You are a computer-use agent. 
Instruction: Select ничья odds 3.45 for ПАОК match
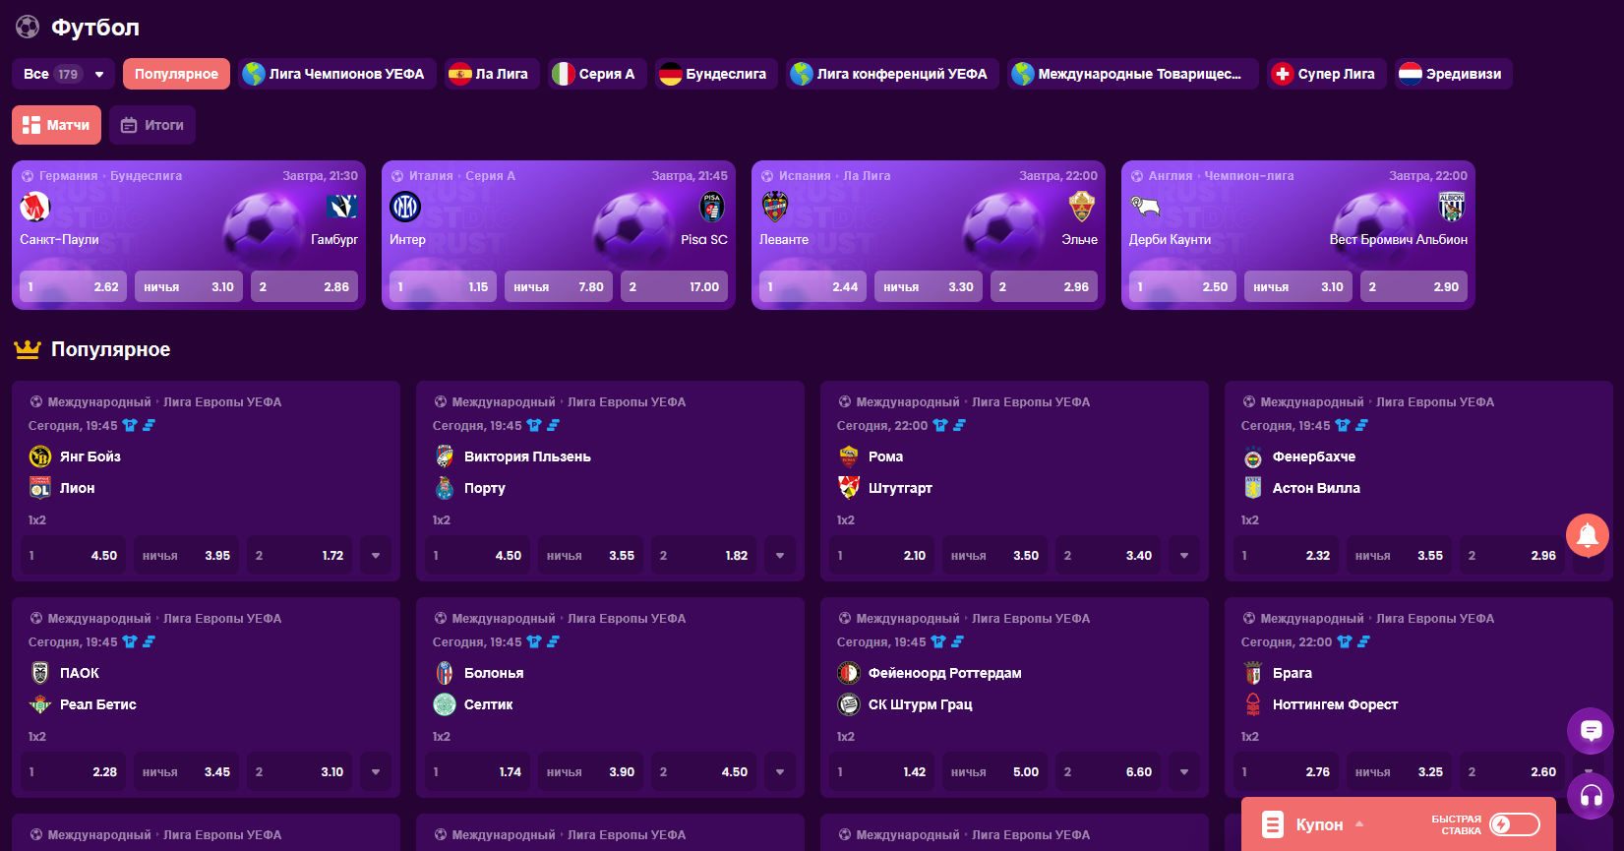pos(187,772)
